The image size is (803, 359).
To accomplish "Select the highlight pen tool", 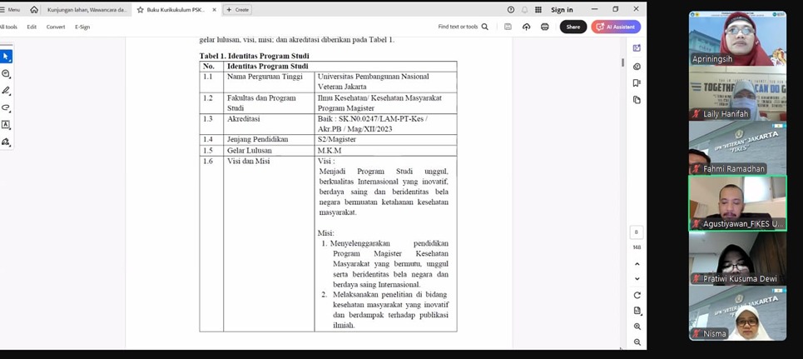I will point(6,91).
